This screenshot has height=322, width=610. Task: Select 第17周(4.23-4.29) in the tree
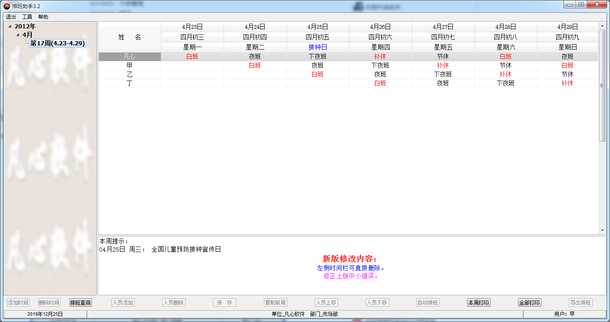pos(58,43)
